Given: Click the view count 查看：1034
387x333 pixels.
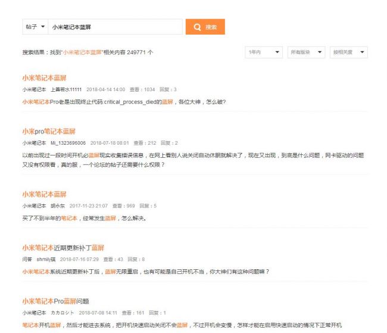Looking at the screenshot, I should click(142, 89).
